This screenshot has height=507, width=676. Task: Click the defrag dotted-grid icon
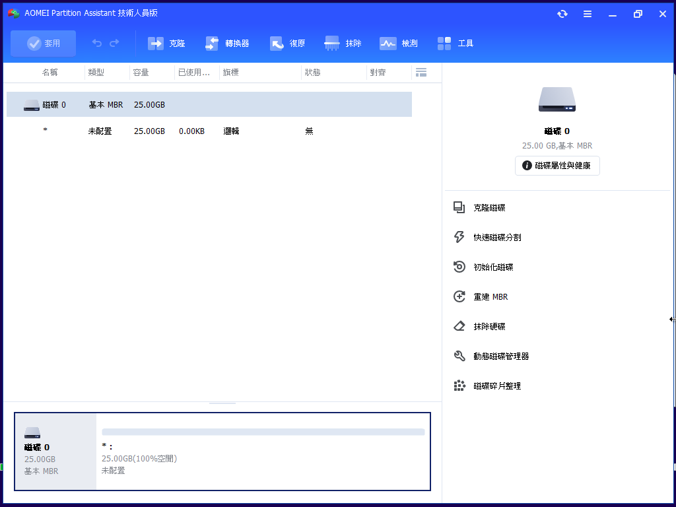(459, 386)
